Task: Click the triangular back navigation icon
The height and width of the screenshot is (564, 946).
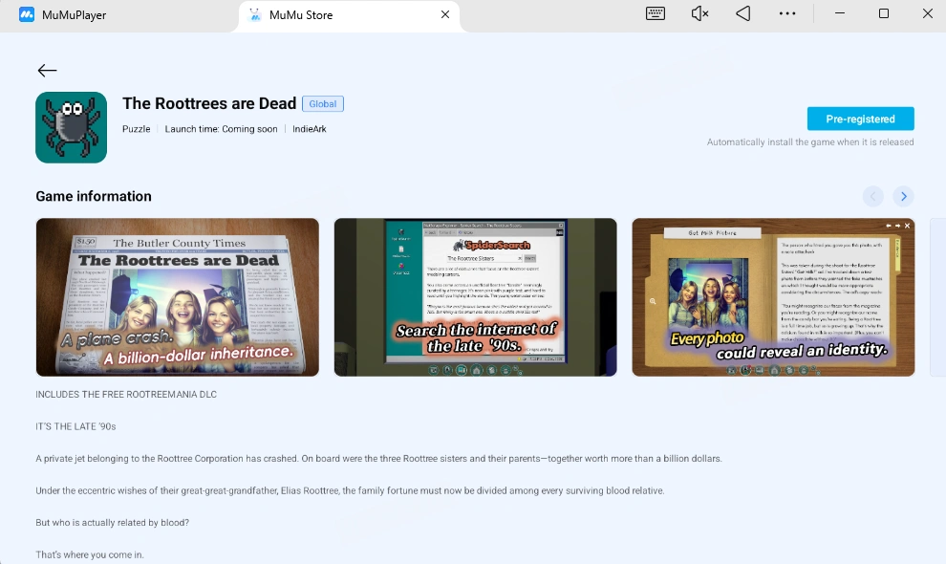Action: (743, 14)
